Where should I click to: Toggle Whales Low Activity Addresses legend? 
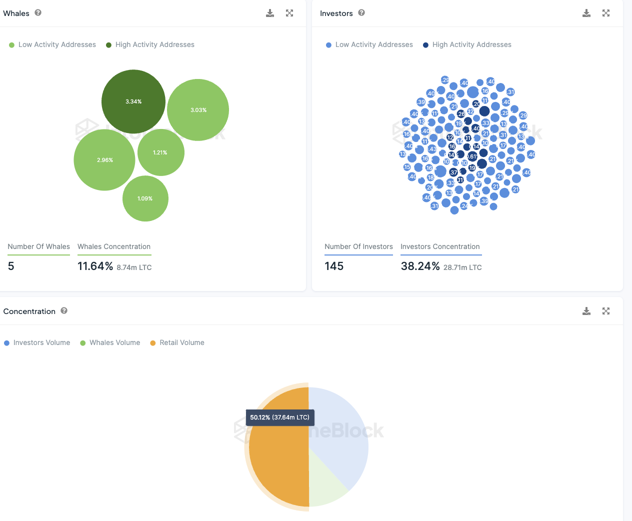point(52,44)
